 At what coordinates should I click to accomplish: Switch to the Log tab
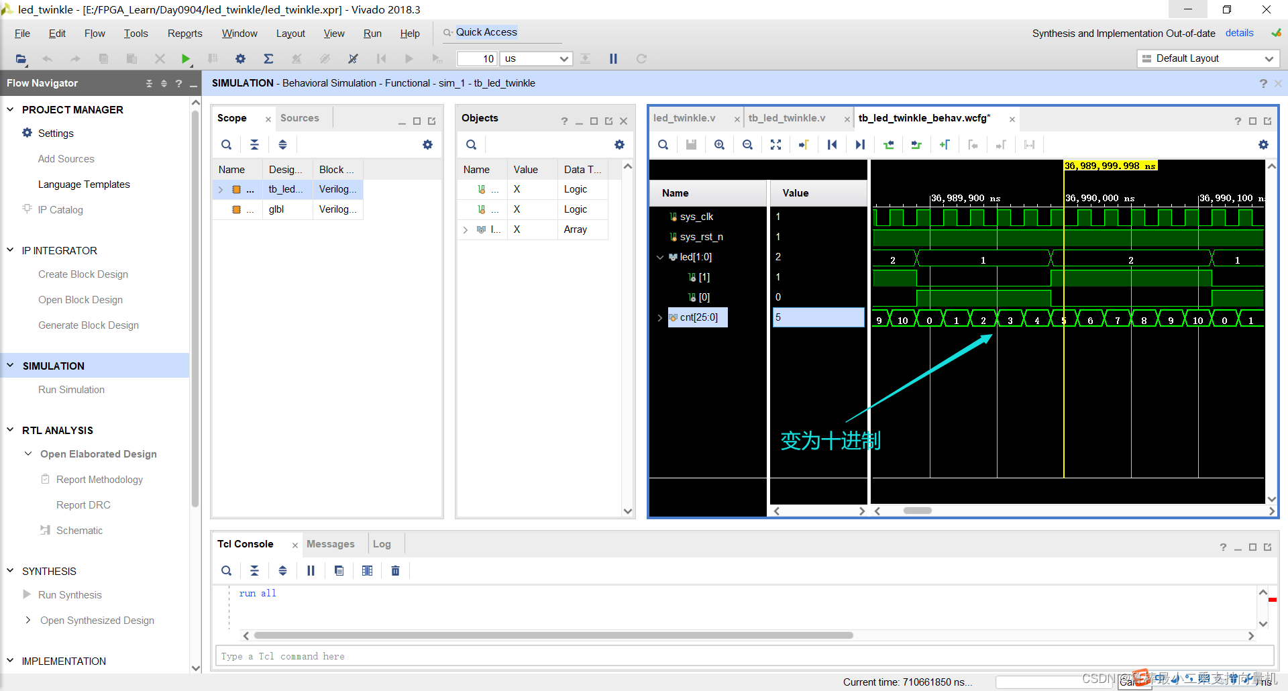point(382,544)
